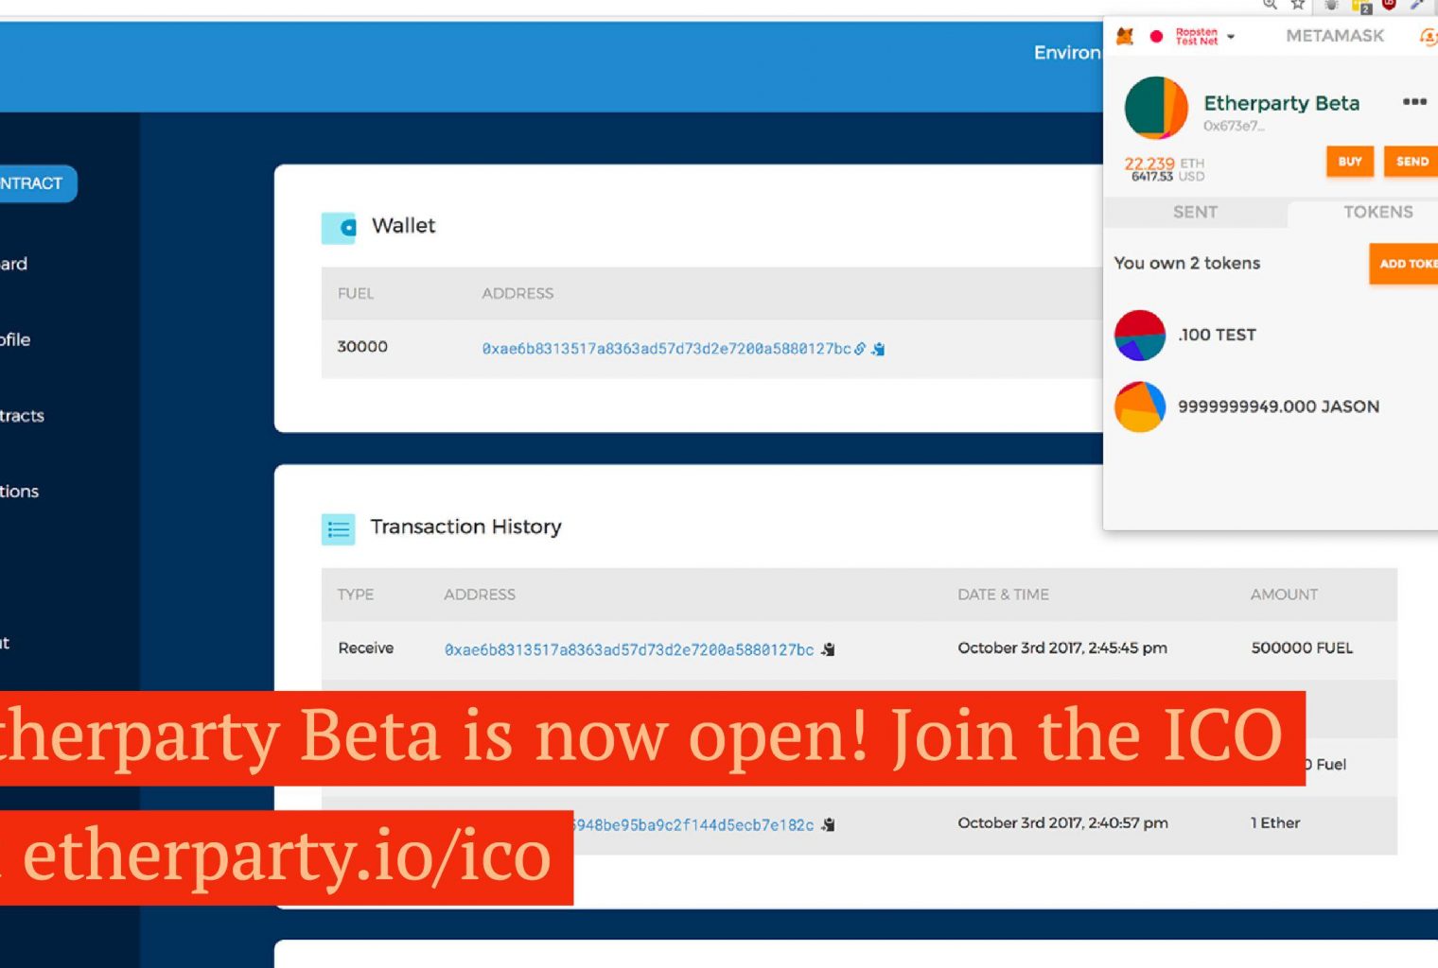This screenshot has width=1438, height=968.
Task: Open the Receive transaction address link
Action: [628, 649]
